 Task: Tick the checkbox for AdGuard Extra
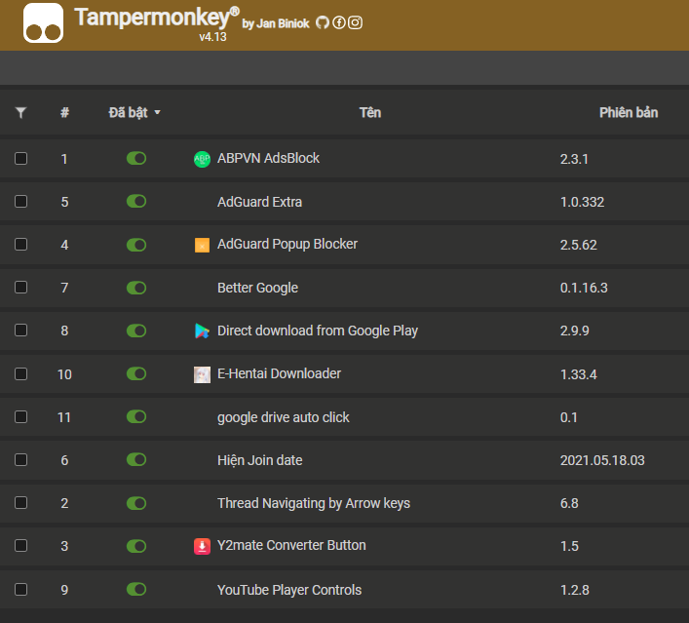[20, 202]
